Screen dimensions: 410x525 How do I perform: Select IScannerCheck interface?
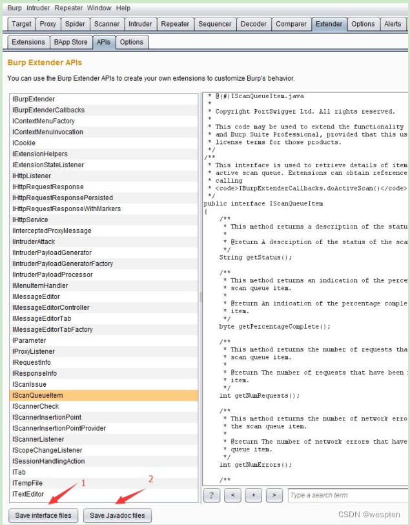coord(104,406)
